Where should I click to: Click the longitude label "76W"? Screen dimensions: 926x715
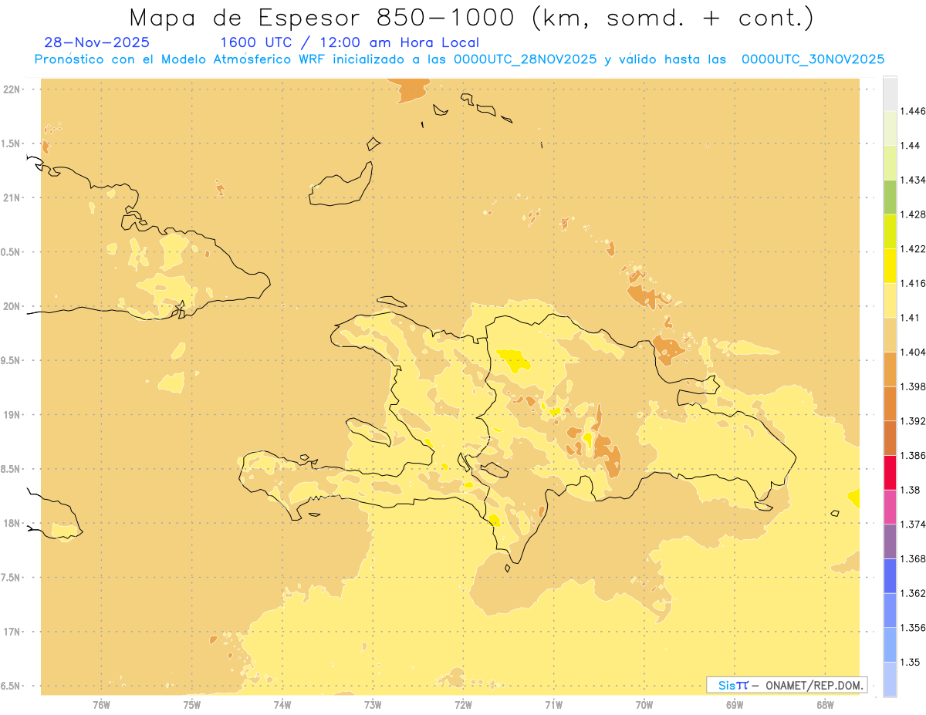coord(101,704)
